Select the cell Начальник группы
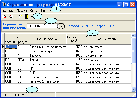This screenshot has height=98, width=137. coord(48,51)
